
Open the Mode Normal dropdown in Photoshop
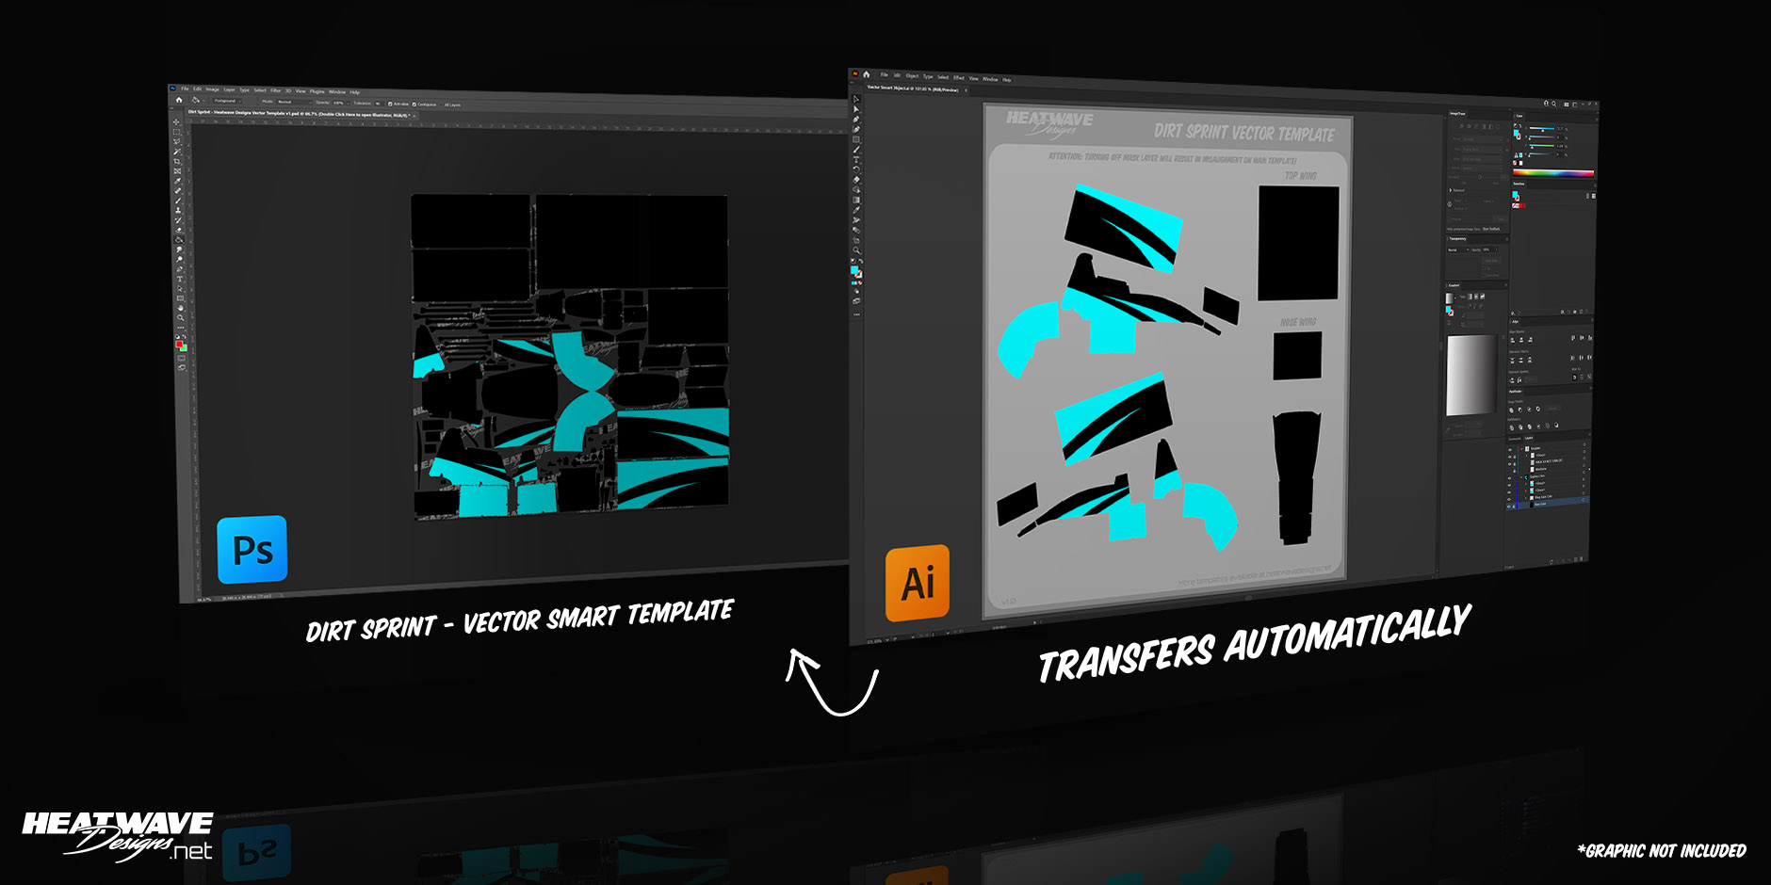point(295,102)
